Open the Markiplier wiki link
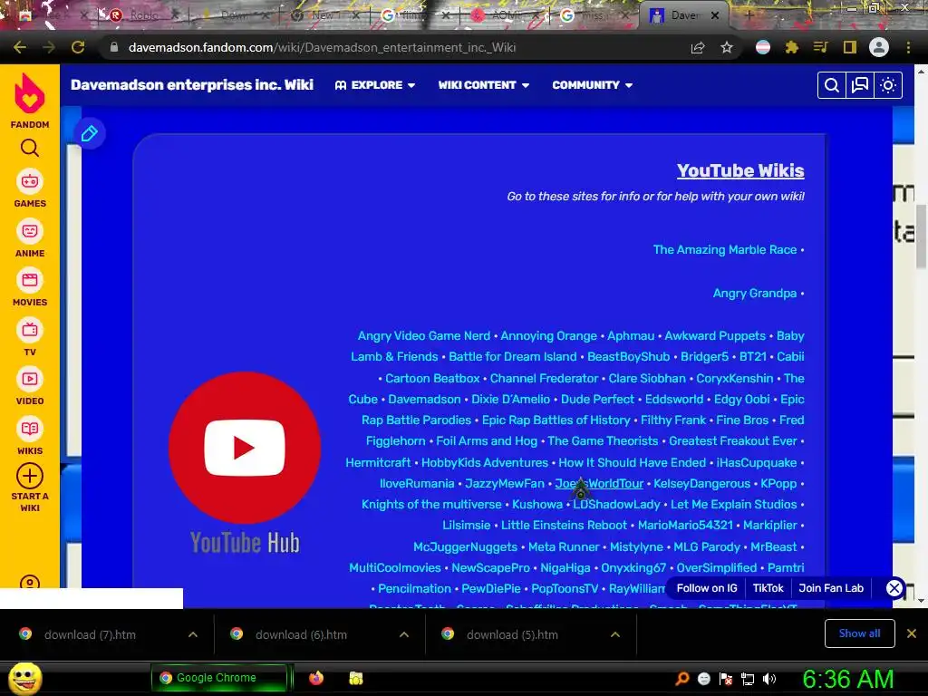The image size is (928, 696). click(770, 525)
